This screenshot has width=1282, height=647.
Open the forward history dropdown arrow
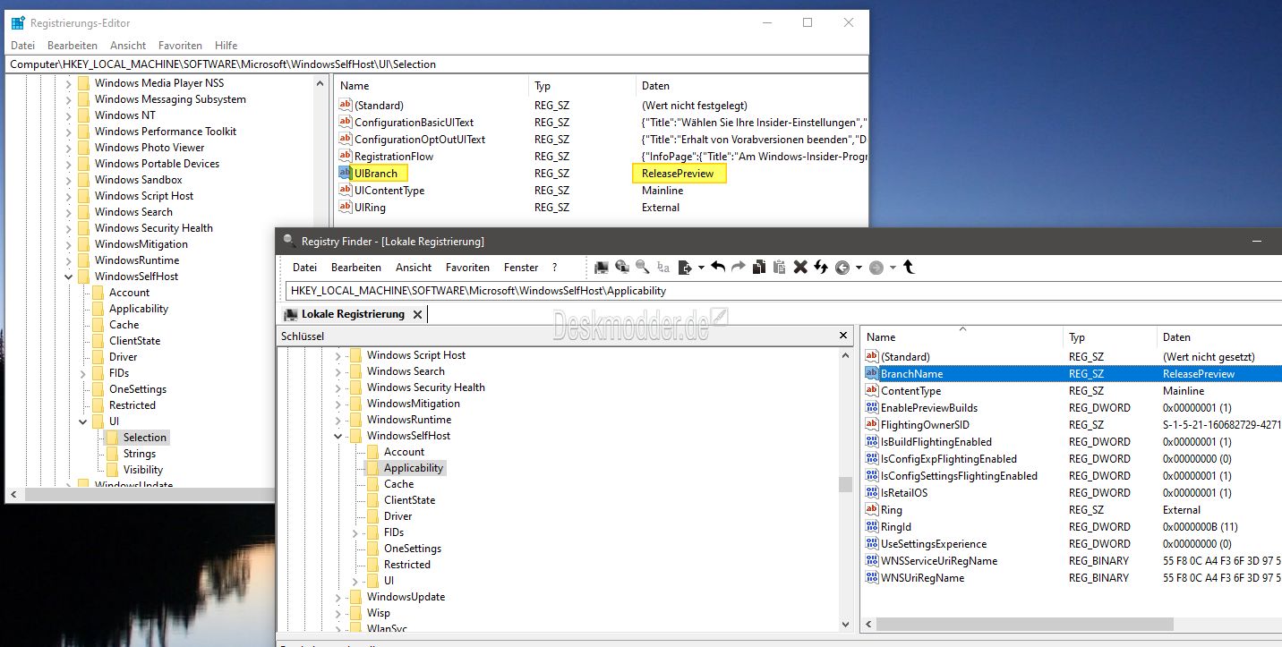click(x=893, y=268)
